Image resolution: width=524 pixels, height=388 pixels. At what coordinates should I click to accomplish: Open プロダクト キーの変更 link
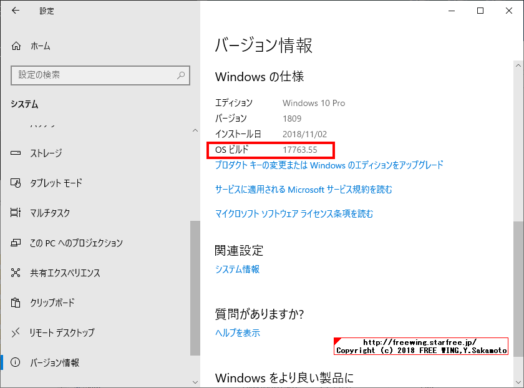[329, 165]
